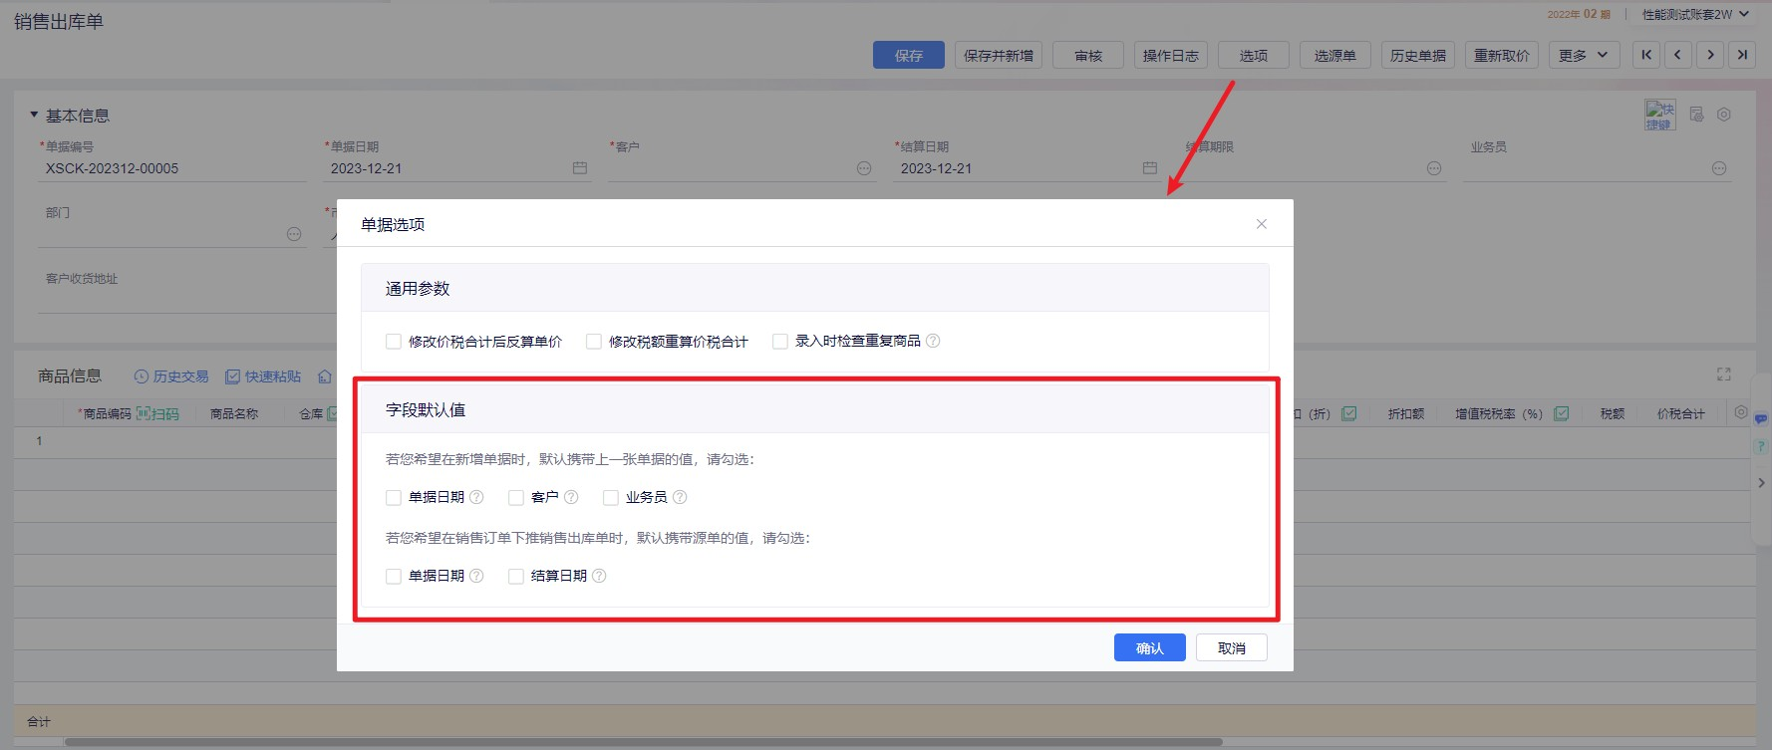Image resolution: width=1772 pixels, height=750 pixels.
Task: Open 业务员 lookup ellipsis icon
Action: pos(1719,168)
